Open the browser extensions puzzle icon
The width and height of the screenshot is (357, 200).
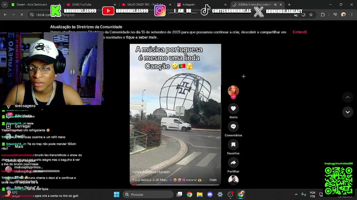(323, 15)
